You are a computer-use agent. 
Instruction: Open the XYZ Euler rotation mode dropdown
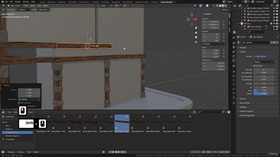coord(214,44)
